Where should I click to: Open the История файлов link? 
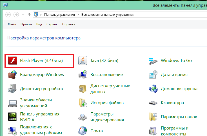coord(107,103)
